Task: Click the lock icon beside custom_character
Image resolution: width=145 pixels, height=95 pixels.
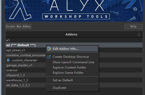Action: click(x=8, y=60)
